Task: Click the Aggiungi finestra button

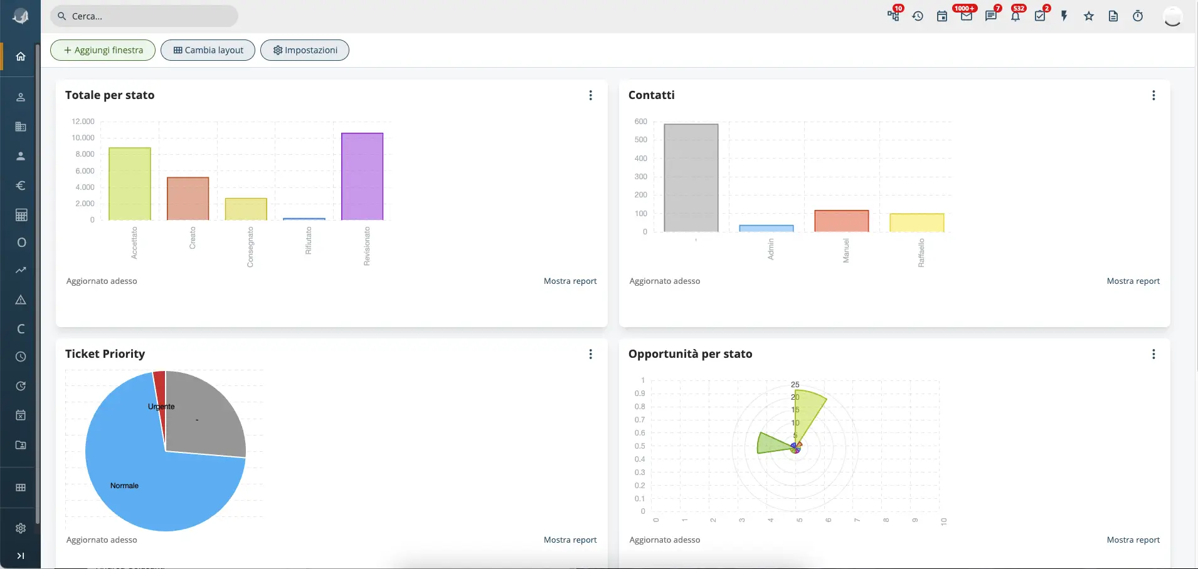Action: coord(103,50)
